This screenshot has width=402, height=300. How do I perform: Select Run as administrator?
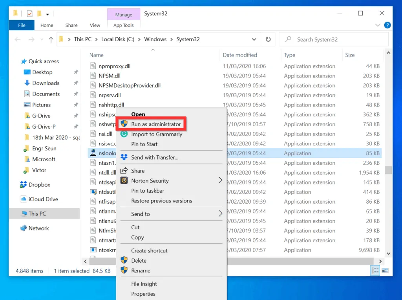pyautogui.click(x=156, y=124)
